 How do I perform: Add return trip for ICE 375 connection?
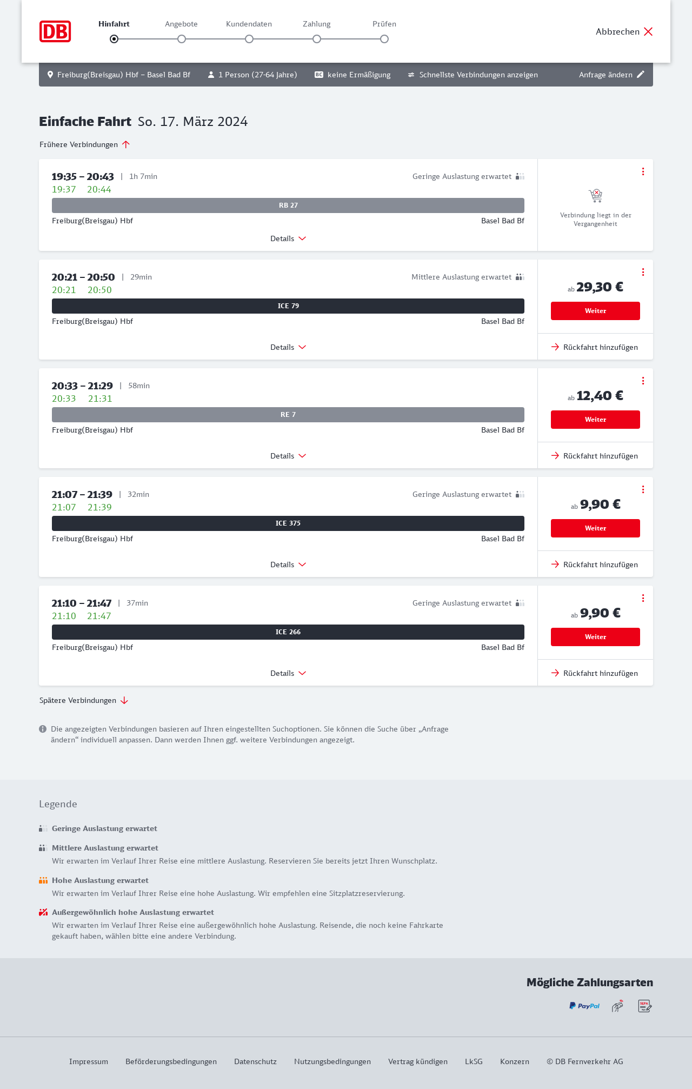pyautogui.click(x=595, y=565)
